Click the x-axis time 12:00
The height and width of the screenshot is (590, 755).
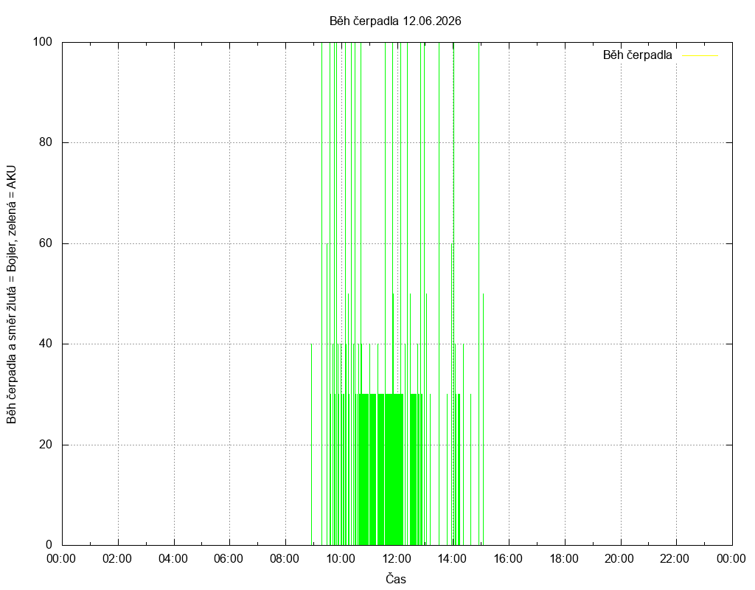click(x=396, y=559)
